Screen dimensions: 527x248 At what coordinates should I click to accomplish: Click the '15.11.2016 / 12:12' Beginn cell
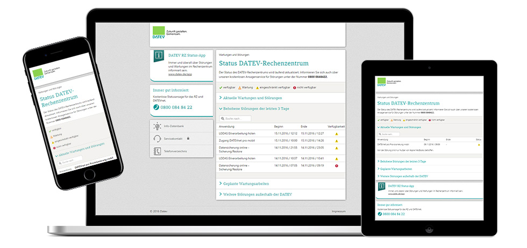point(286,134)
